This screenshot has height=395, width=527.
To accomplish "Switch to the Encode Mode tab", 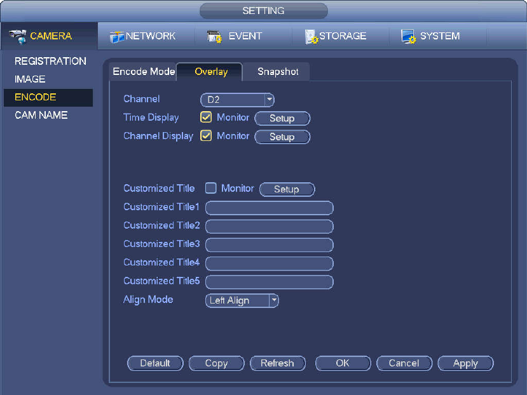I will coord(144,72).
